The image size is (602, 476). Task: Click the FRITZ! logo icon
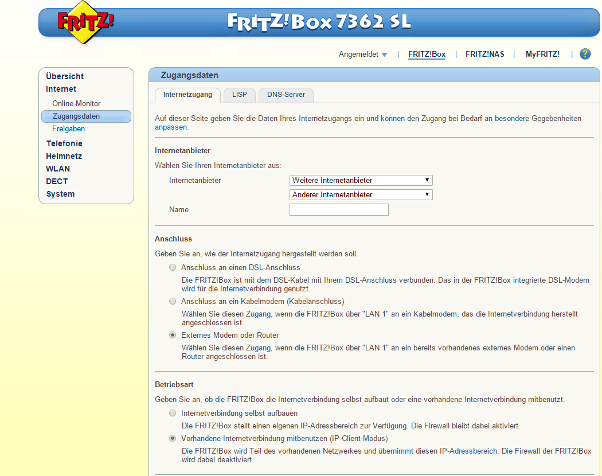85,22
